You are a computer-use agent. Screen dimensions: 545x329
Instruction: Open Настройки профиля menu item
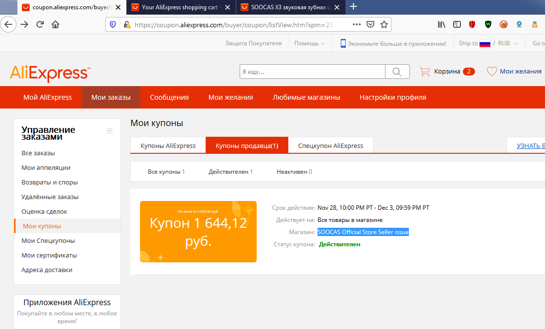[393, 97]
